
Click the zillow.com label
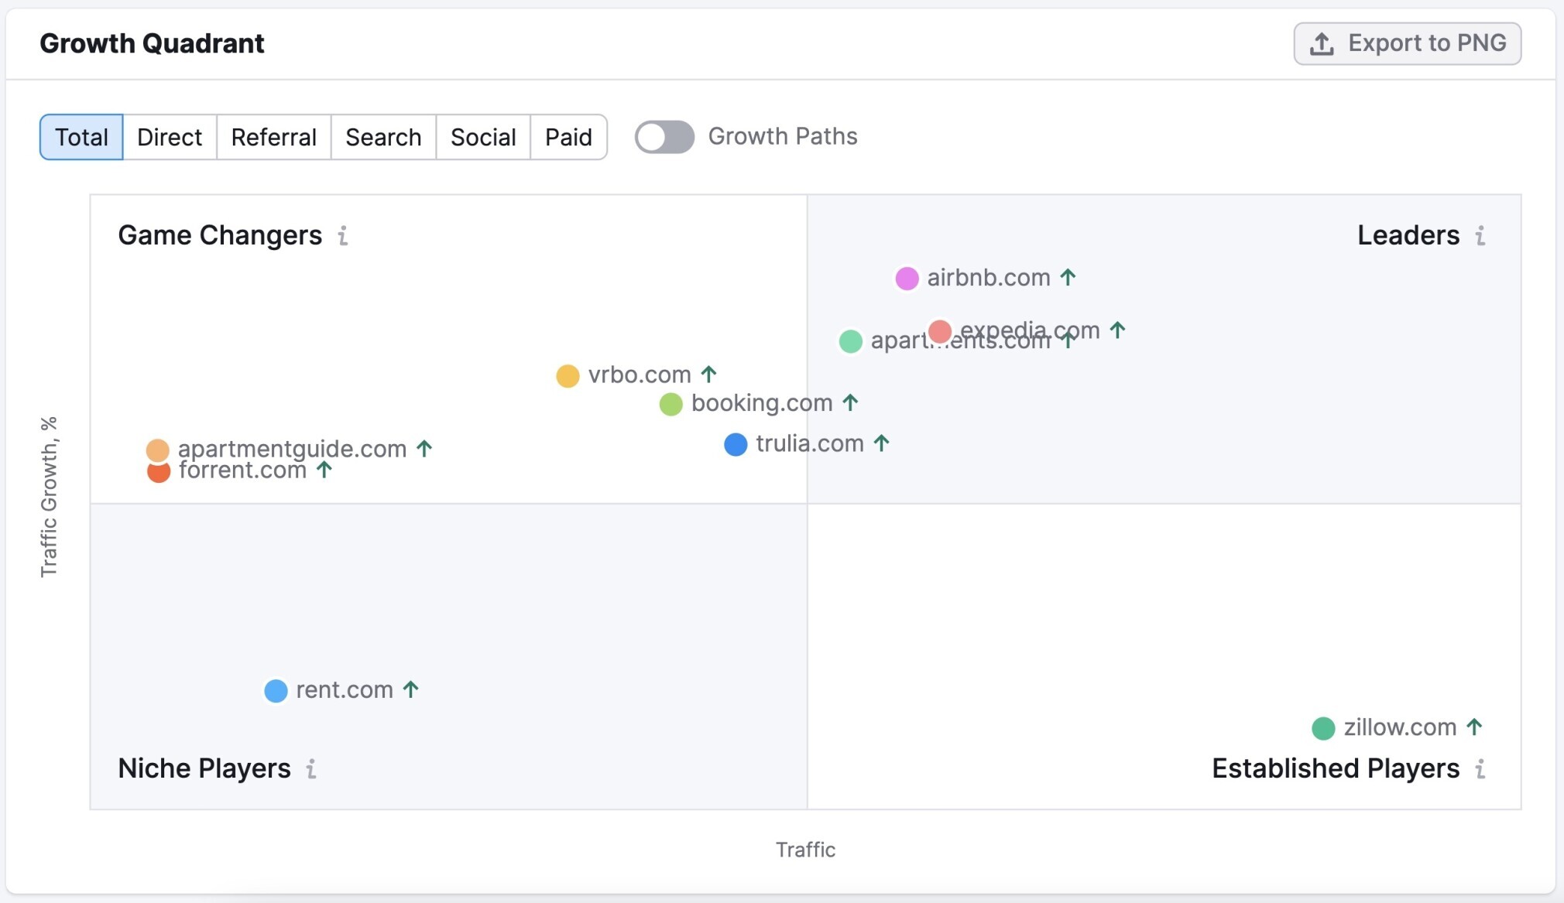(1400, 727)
